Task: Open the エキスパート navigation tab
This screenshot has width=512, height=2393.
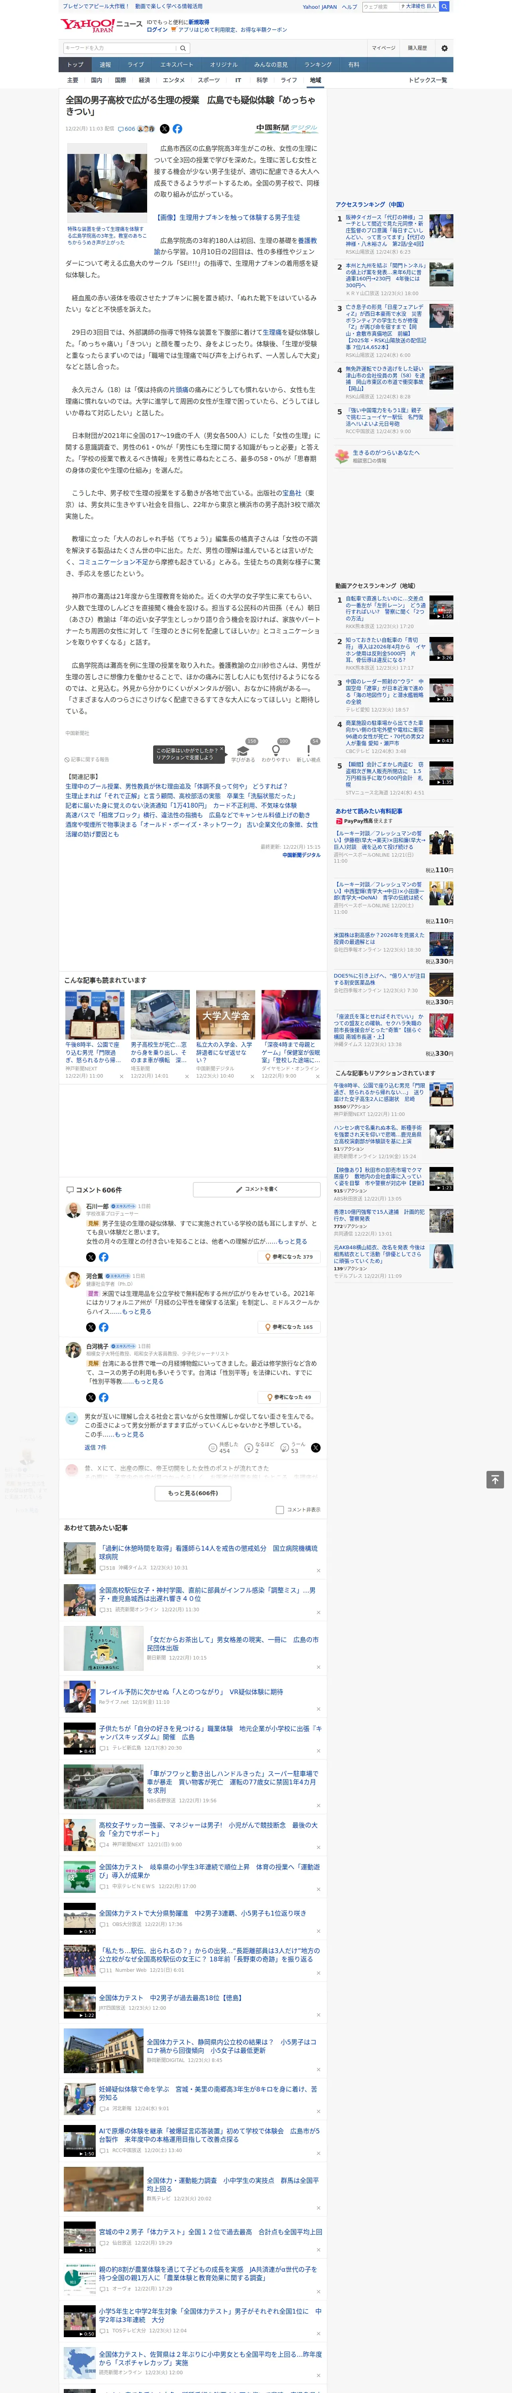Action: pos(177,65)
